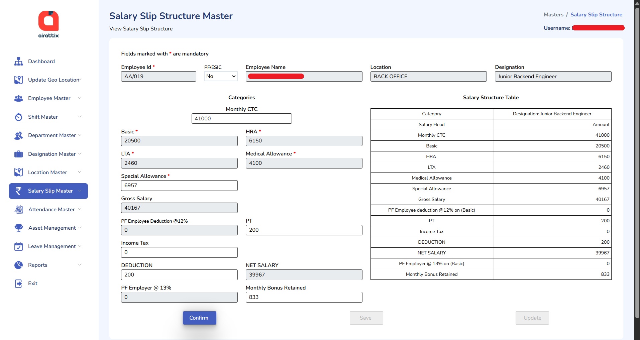Viewport: 640px width, 340px height.
Task: Click the Leave Management calendar icon
Action: pyautogui.click(x=19, y=247)
